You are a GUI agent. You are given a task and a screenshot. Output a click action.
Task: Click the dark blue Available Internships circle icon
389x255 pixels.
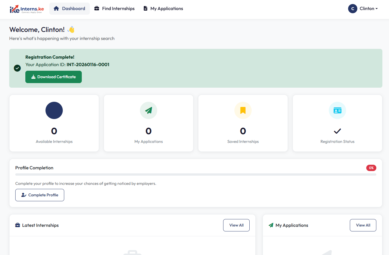(x=54, y=110)
